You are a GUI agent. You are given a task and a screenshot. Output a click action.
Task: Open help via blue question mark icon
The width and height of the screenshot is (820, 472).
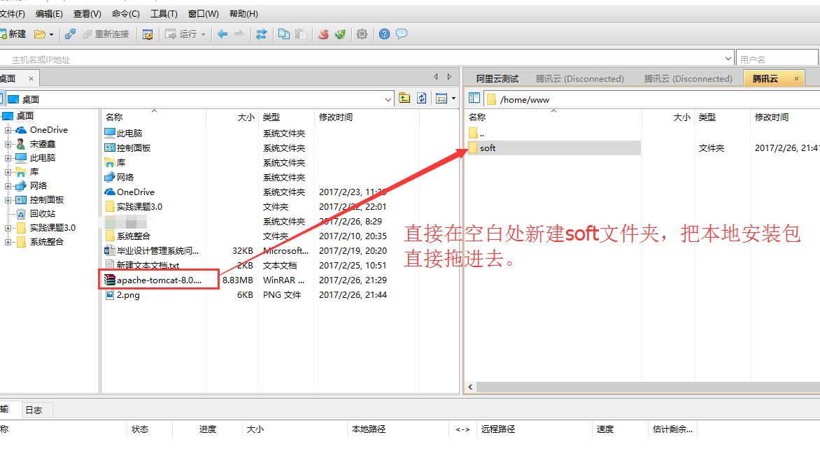[x=384, y=34]
